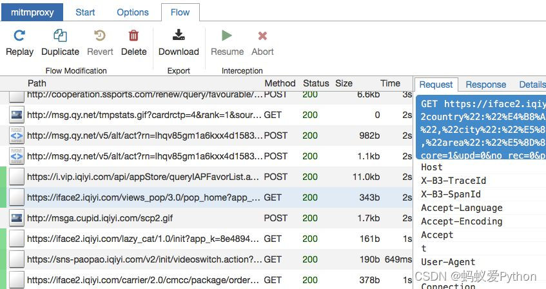Open the mitmproxy main menu tab

point(33,12)
